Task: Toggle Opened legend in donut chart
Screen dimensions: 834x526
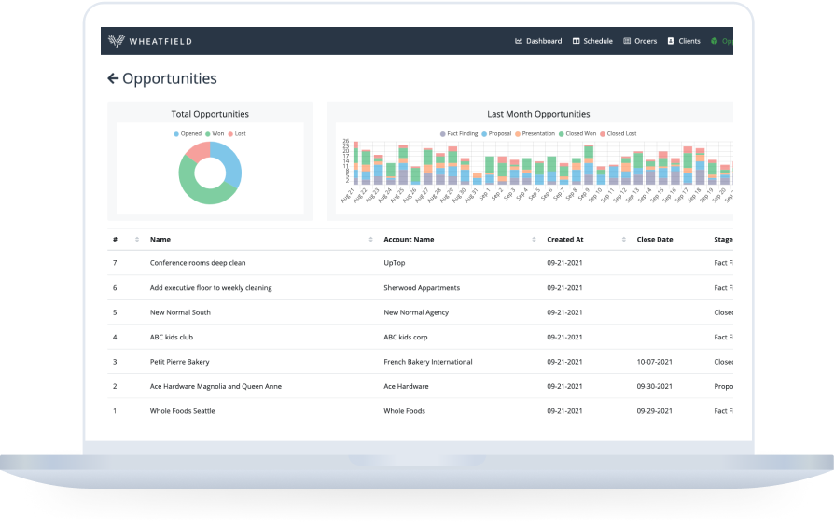Action: click(x=188, y=134)
